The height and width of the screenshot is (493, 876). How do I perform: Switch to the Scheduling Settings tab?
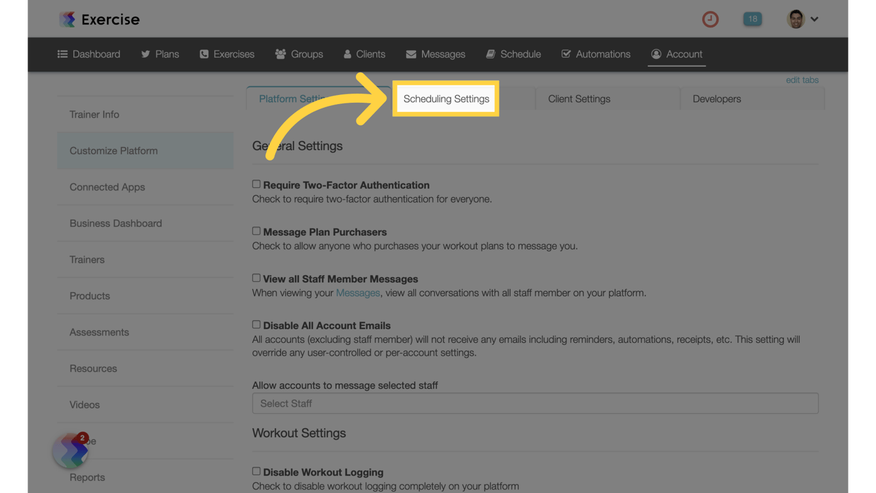tap(446, 98)
